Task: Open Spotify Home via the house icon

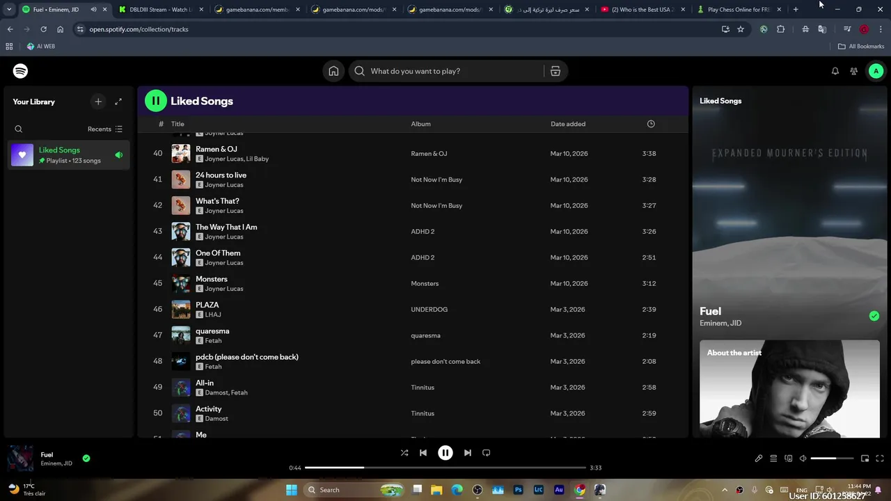Action: point(333,71)
